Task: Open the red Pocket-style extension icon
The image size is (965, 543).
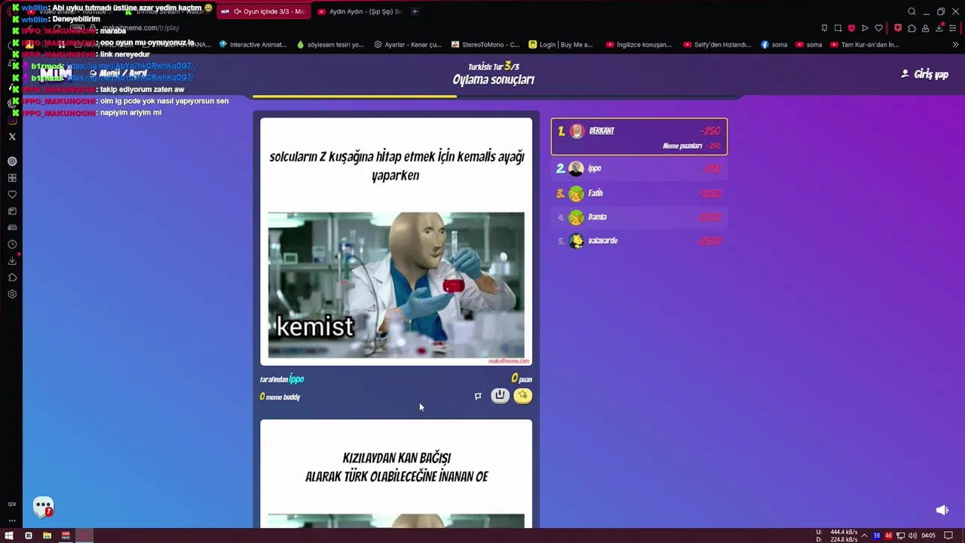Action: [898, 28]
